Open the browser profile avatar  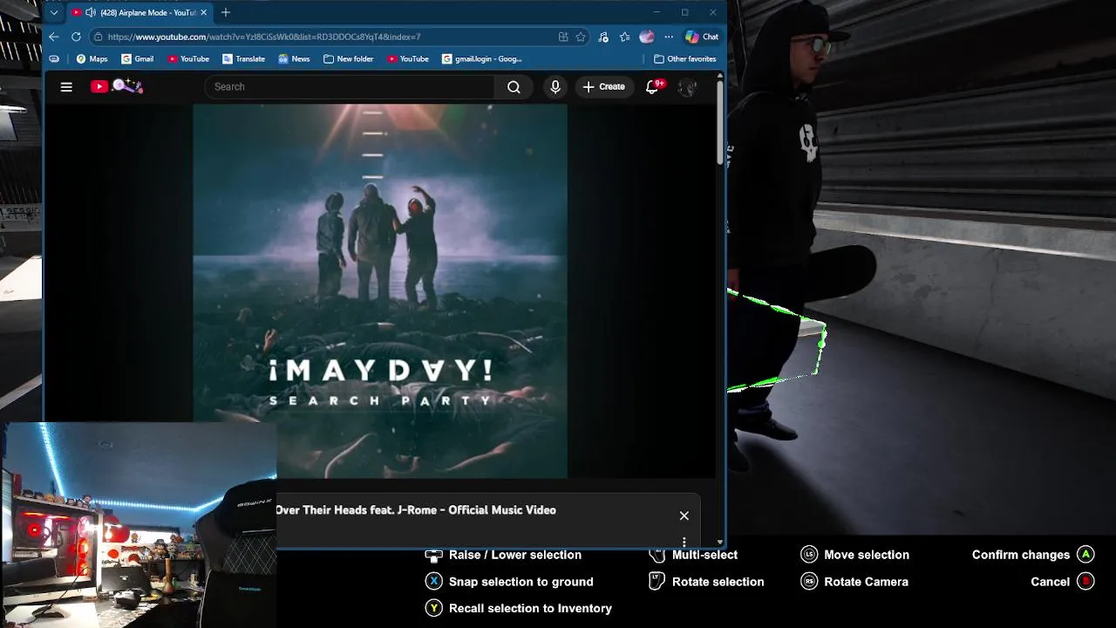[646, 37]
